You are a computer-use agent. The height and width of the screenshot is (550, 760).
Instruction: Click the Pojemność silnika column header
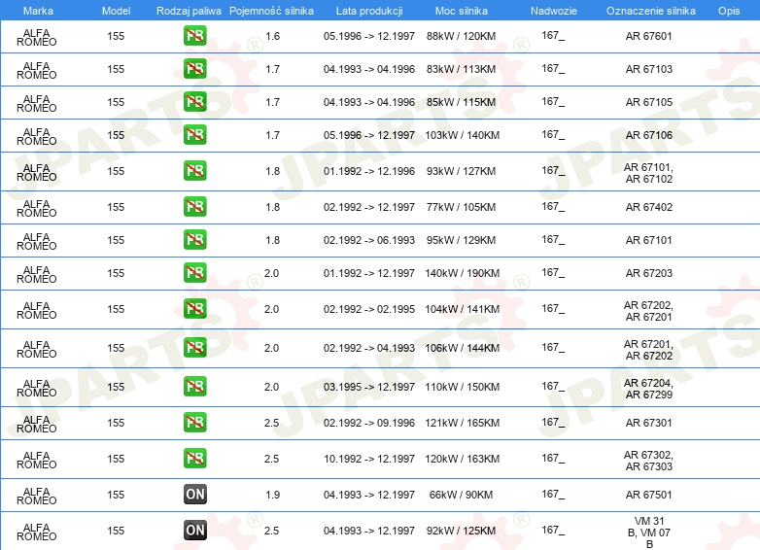click(x=271, y=11)
